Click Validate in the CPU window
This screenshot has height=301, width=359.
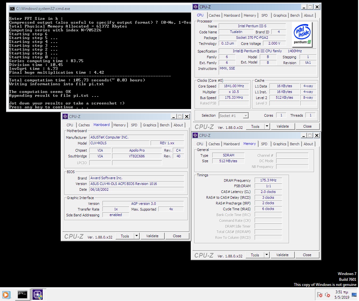point(283,126)
